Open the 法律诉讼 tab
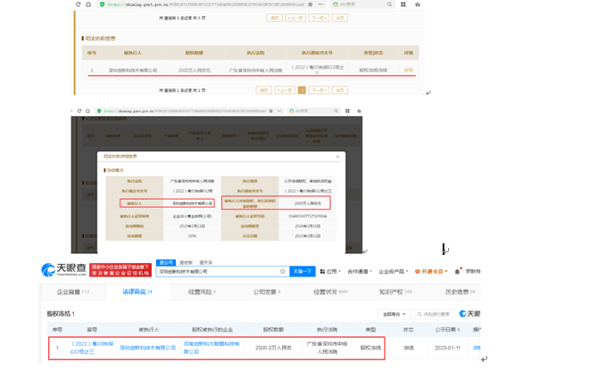 click(x=137, y=292)
